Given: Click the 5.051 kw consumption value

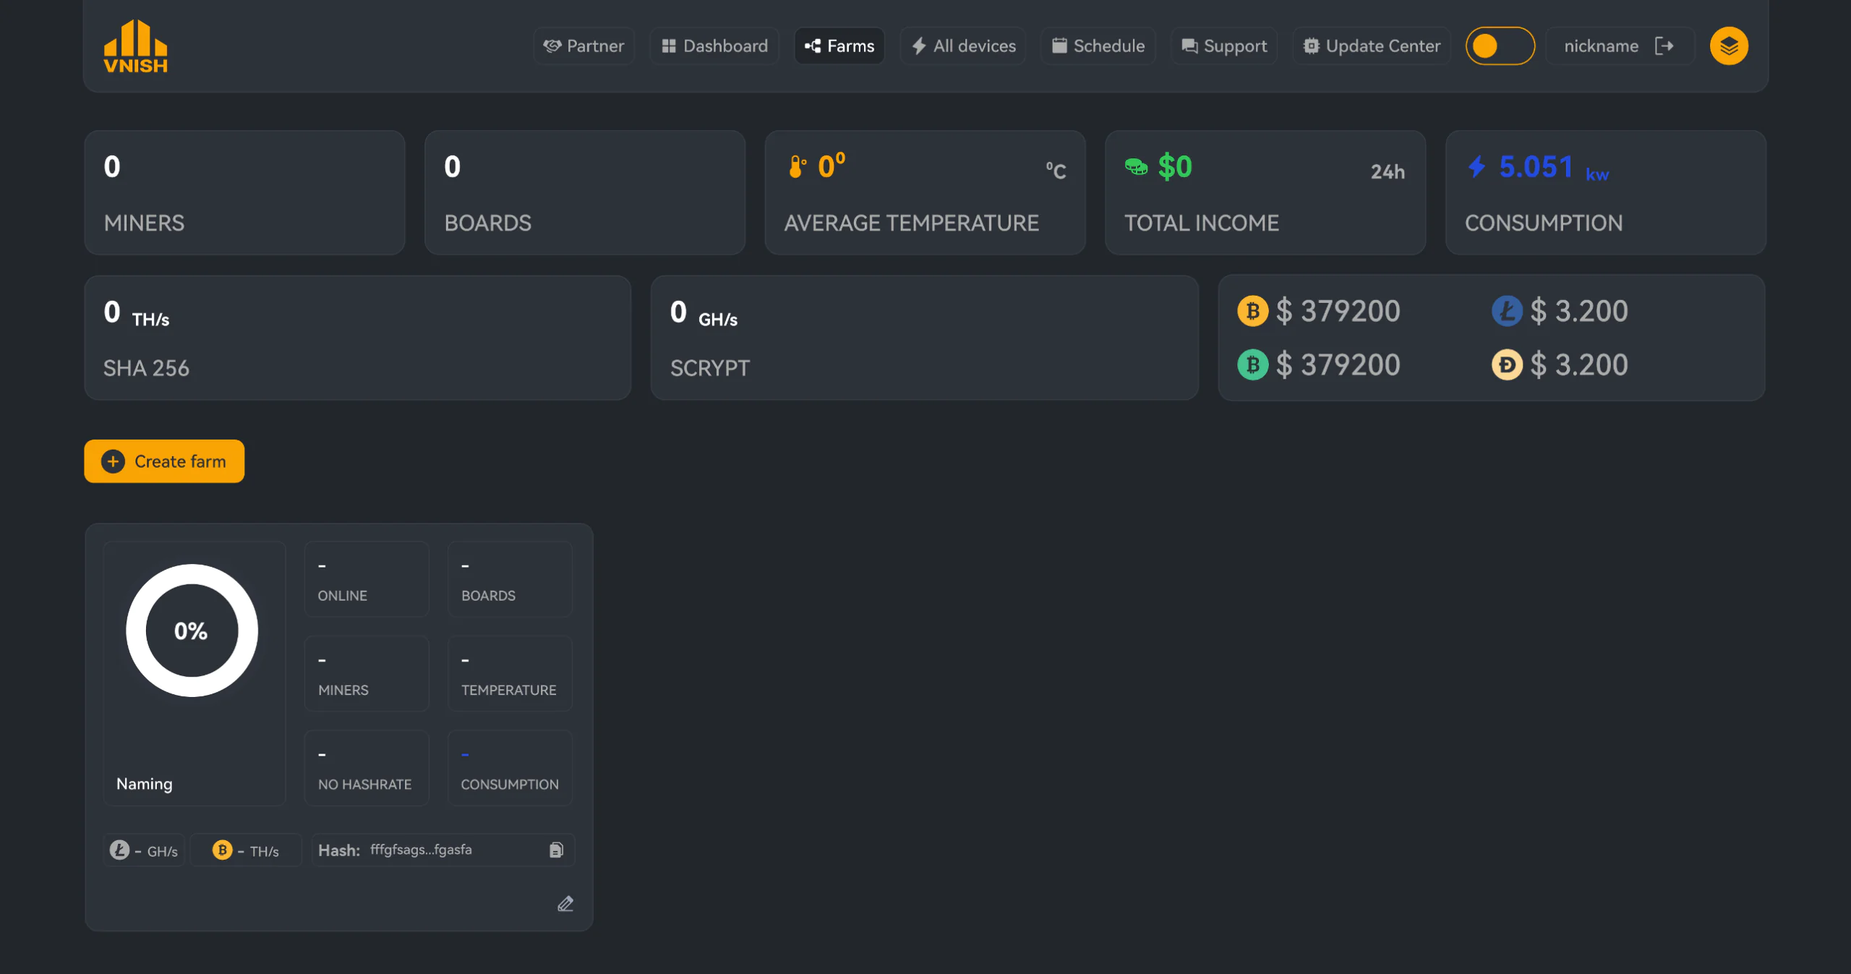Looking at the screenshot, I should (1554, 168).
